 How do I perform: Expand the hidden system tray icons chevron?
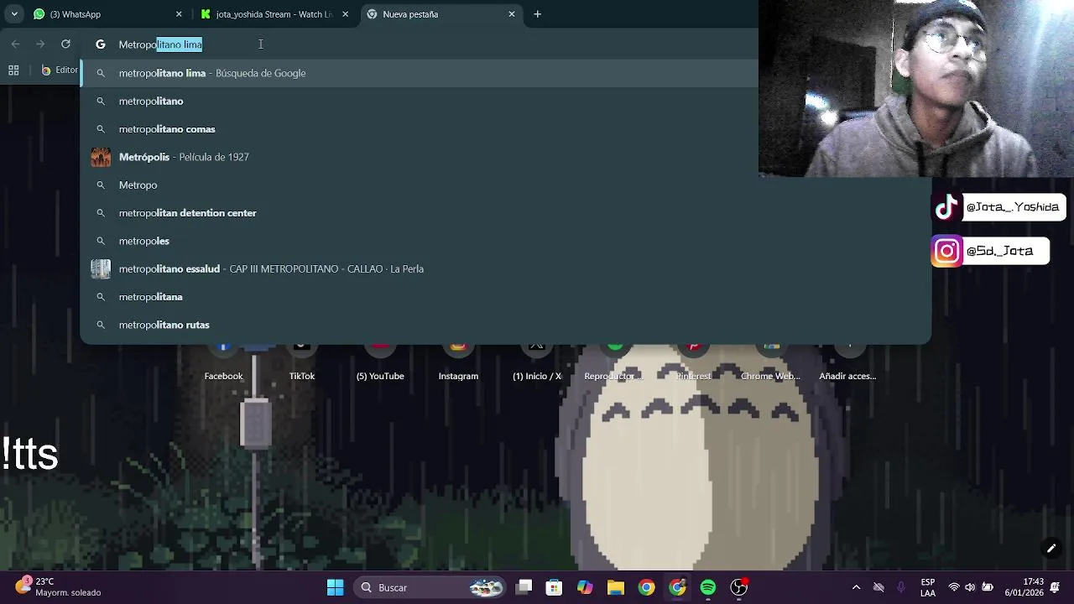pos(856,587)
